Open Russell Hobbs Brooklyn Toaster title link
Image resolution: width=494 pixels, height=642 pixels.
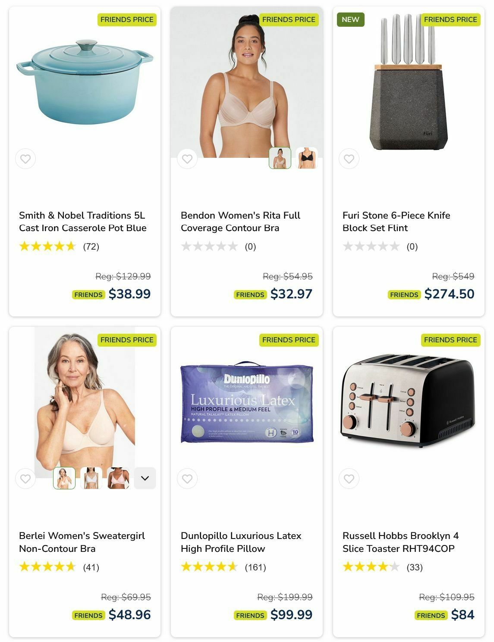pyautogui.click(x=401, y=542)
